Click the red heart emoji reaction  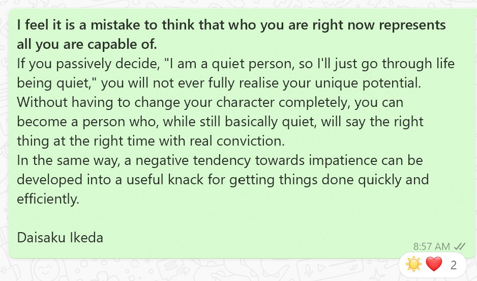433,264
